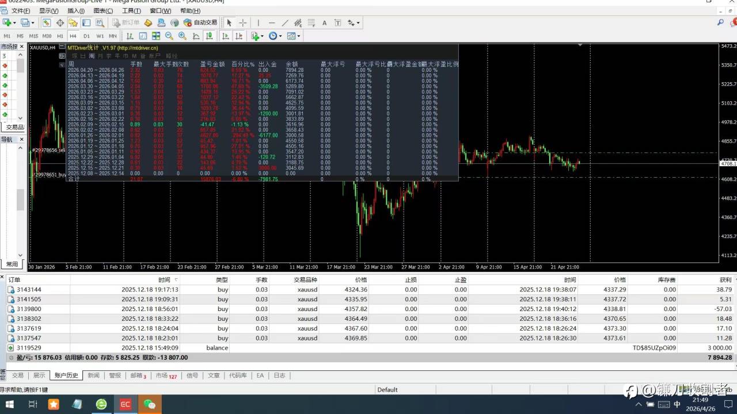Toggle the Navigator star-folder icon
The height and width of the screenshot is (414, 737).
(73, 22)
